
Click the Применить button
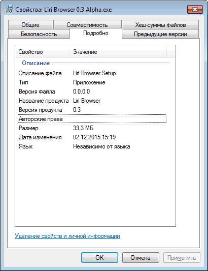pyautogui.click(x=182, y=257)
